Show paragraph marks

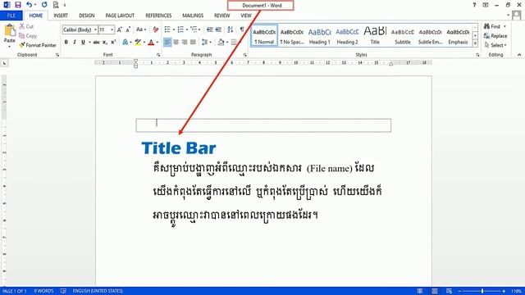coord(242,29)
